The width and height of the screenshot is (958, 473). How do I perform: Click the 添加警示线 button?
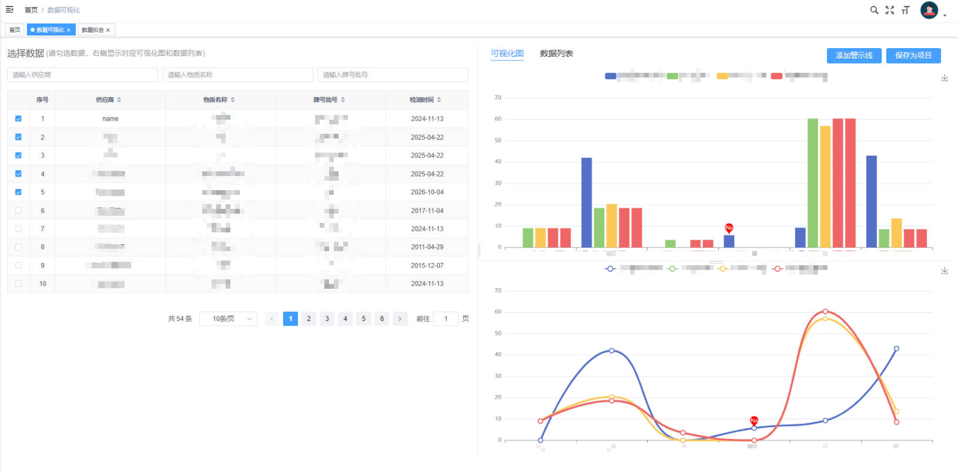click(854, 55)
